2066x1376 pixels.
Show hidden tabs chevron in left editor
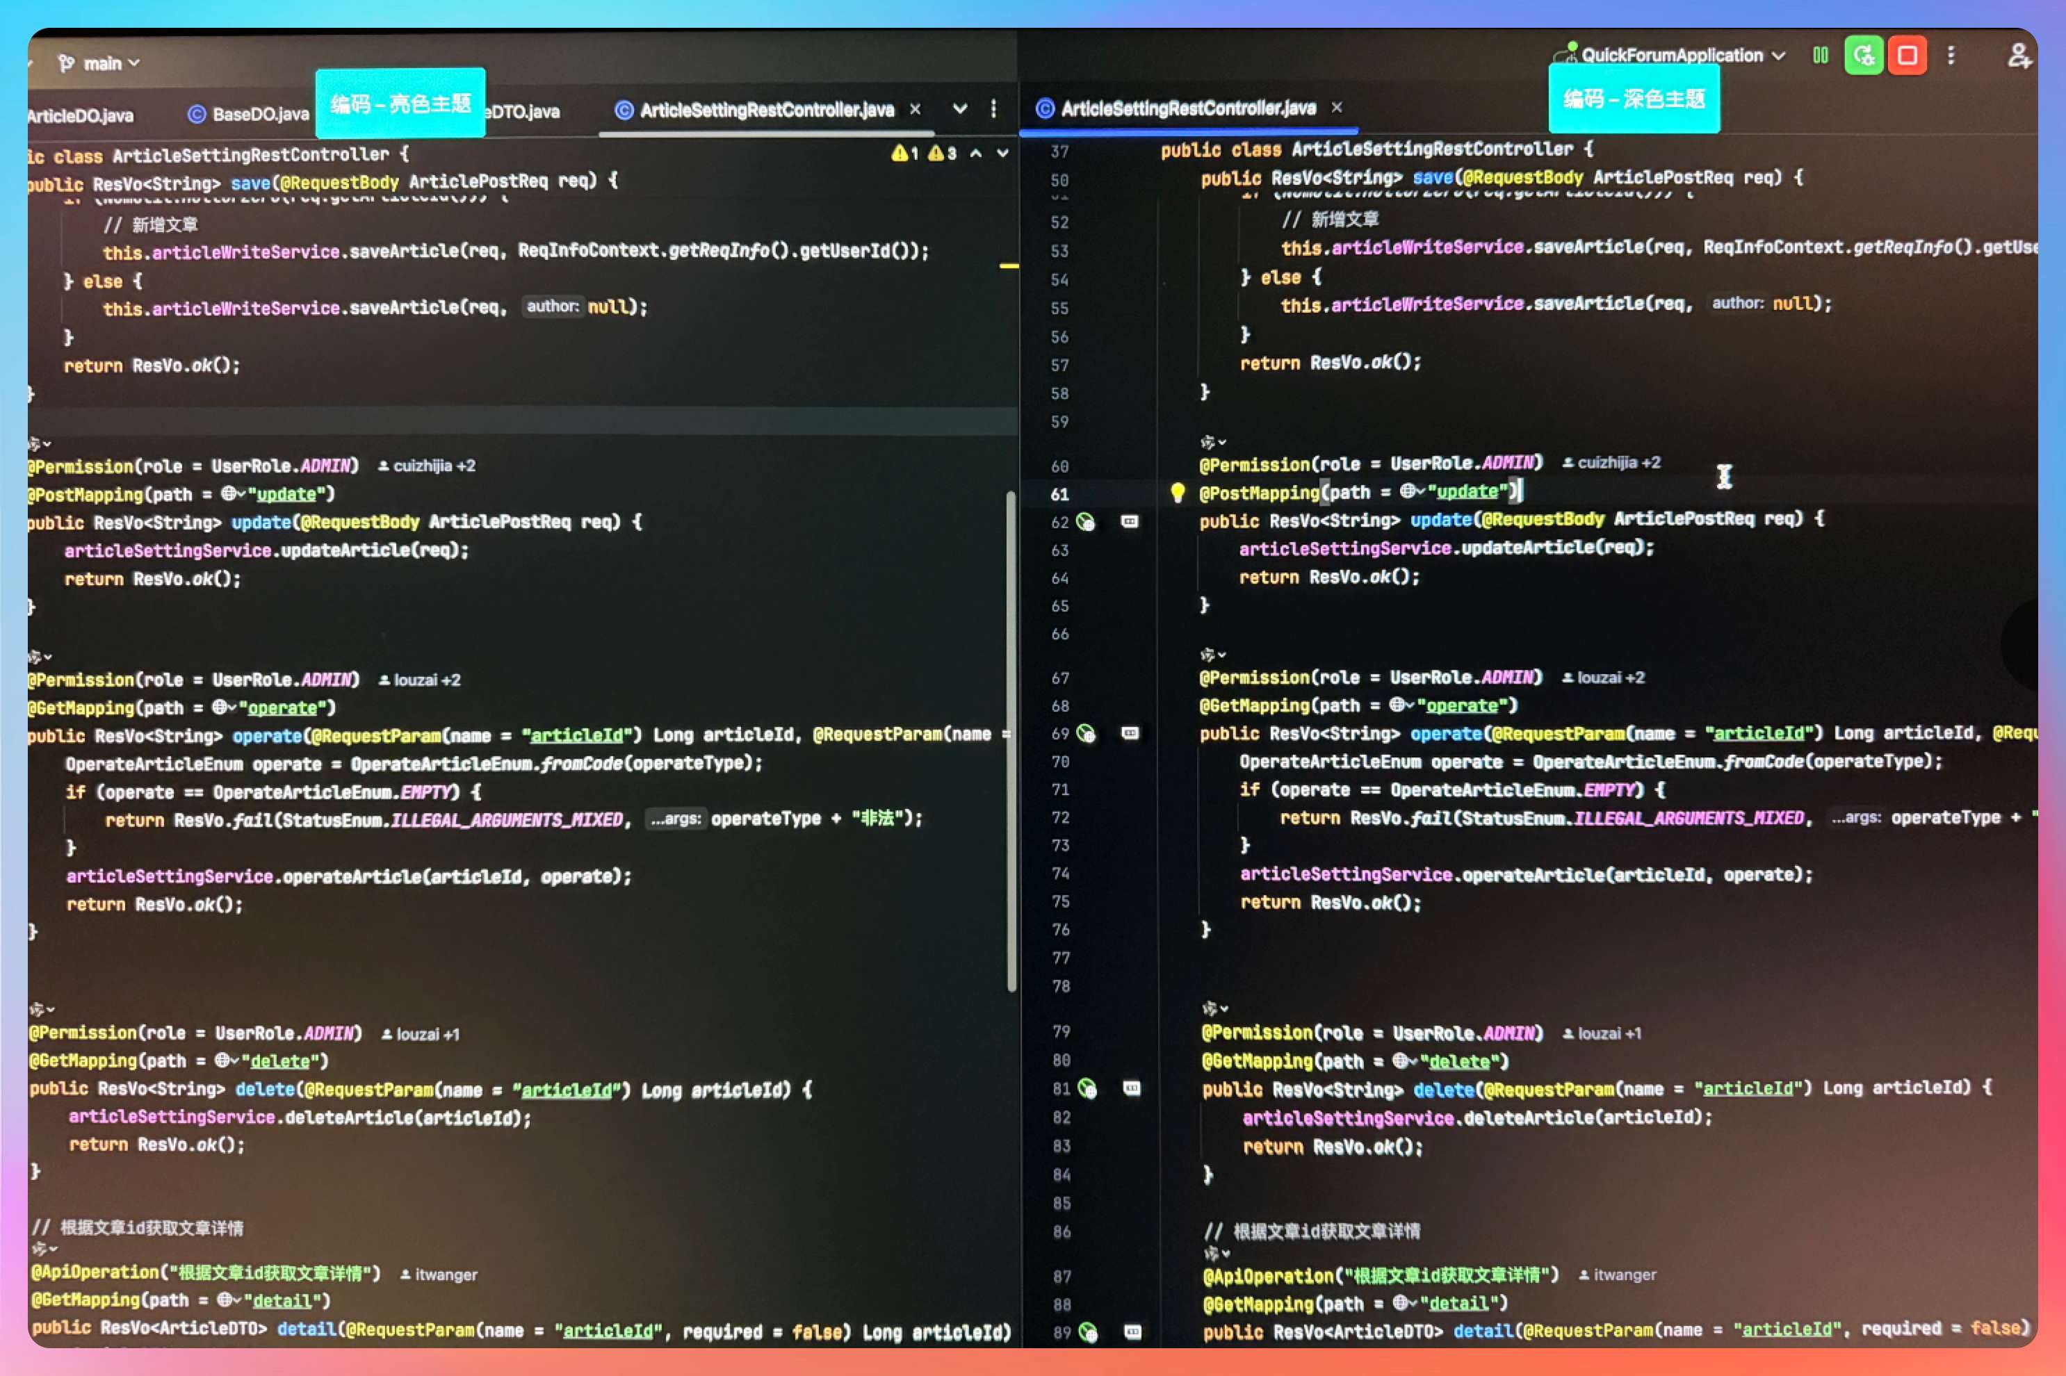click(960, 109)
